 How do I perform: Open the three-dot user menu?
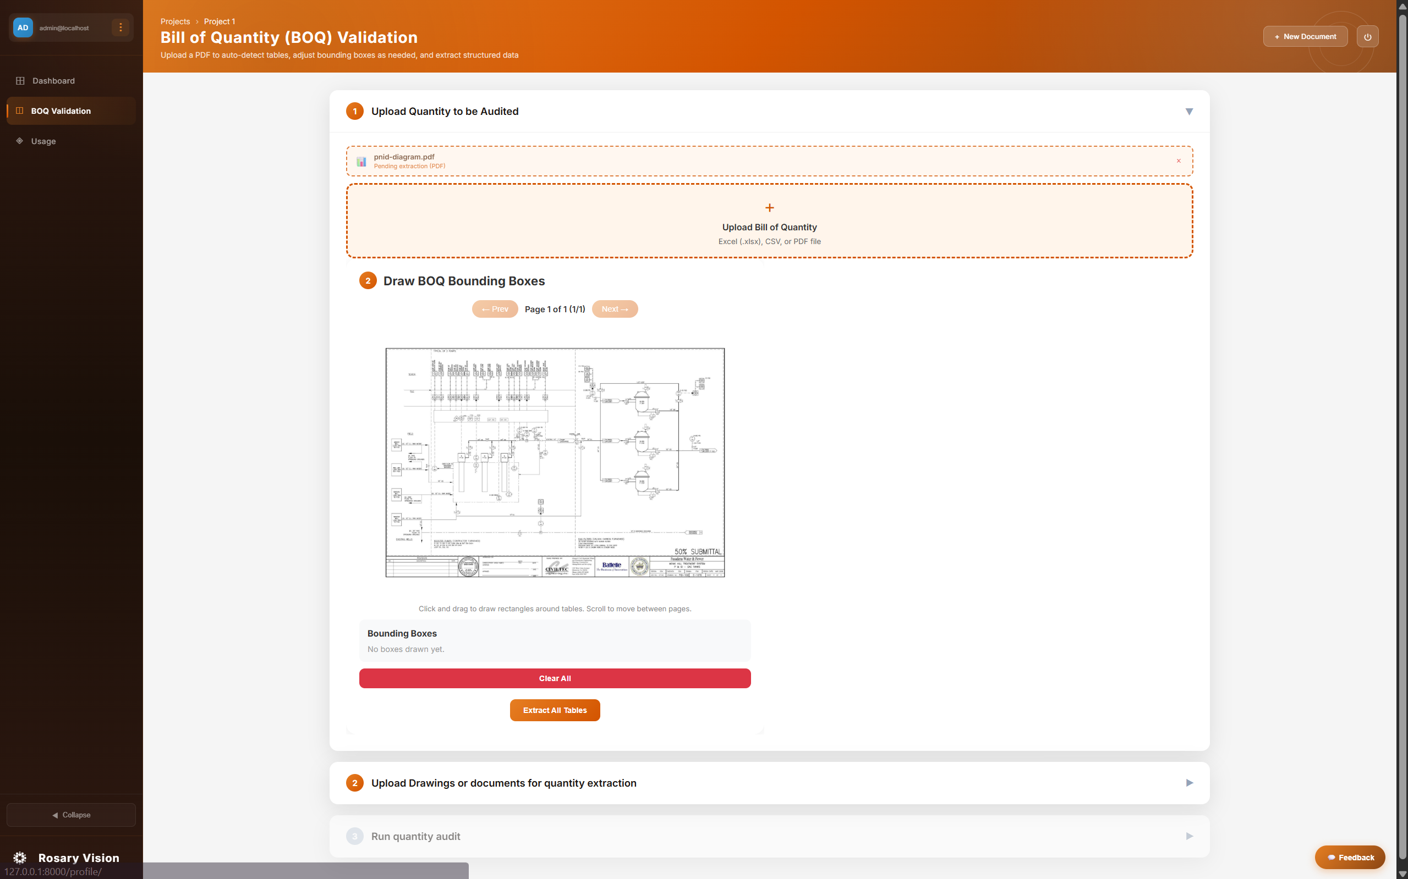(120, 27)
